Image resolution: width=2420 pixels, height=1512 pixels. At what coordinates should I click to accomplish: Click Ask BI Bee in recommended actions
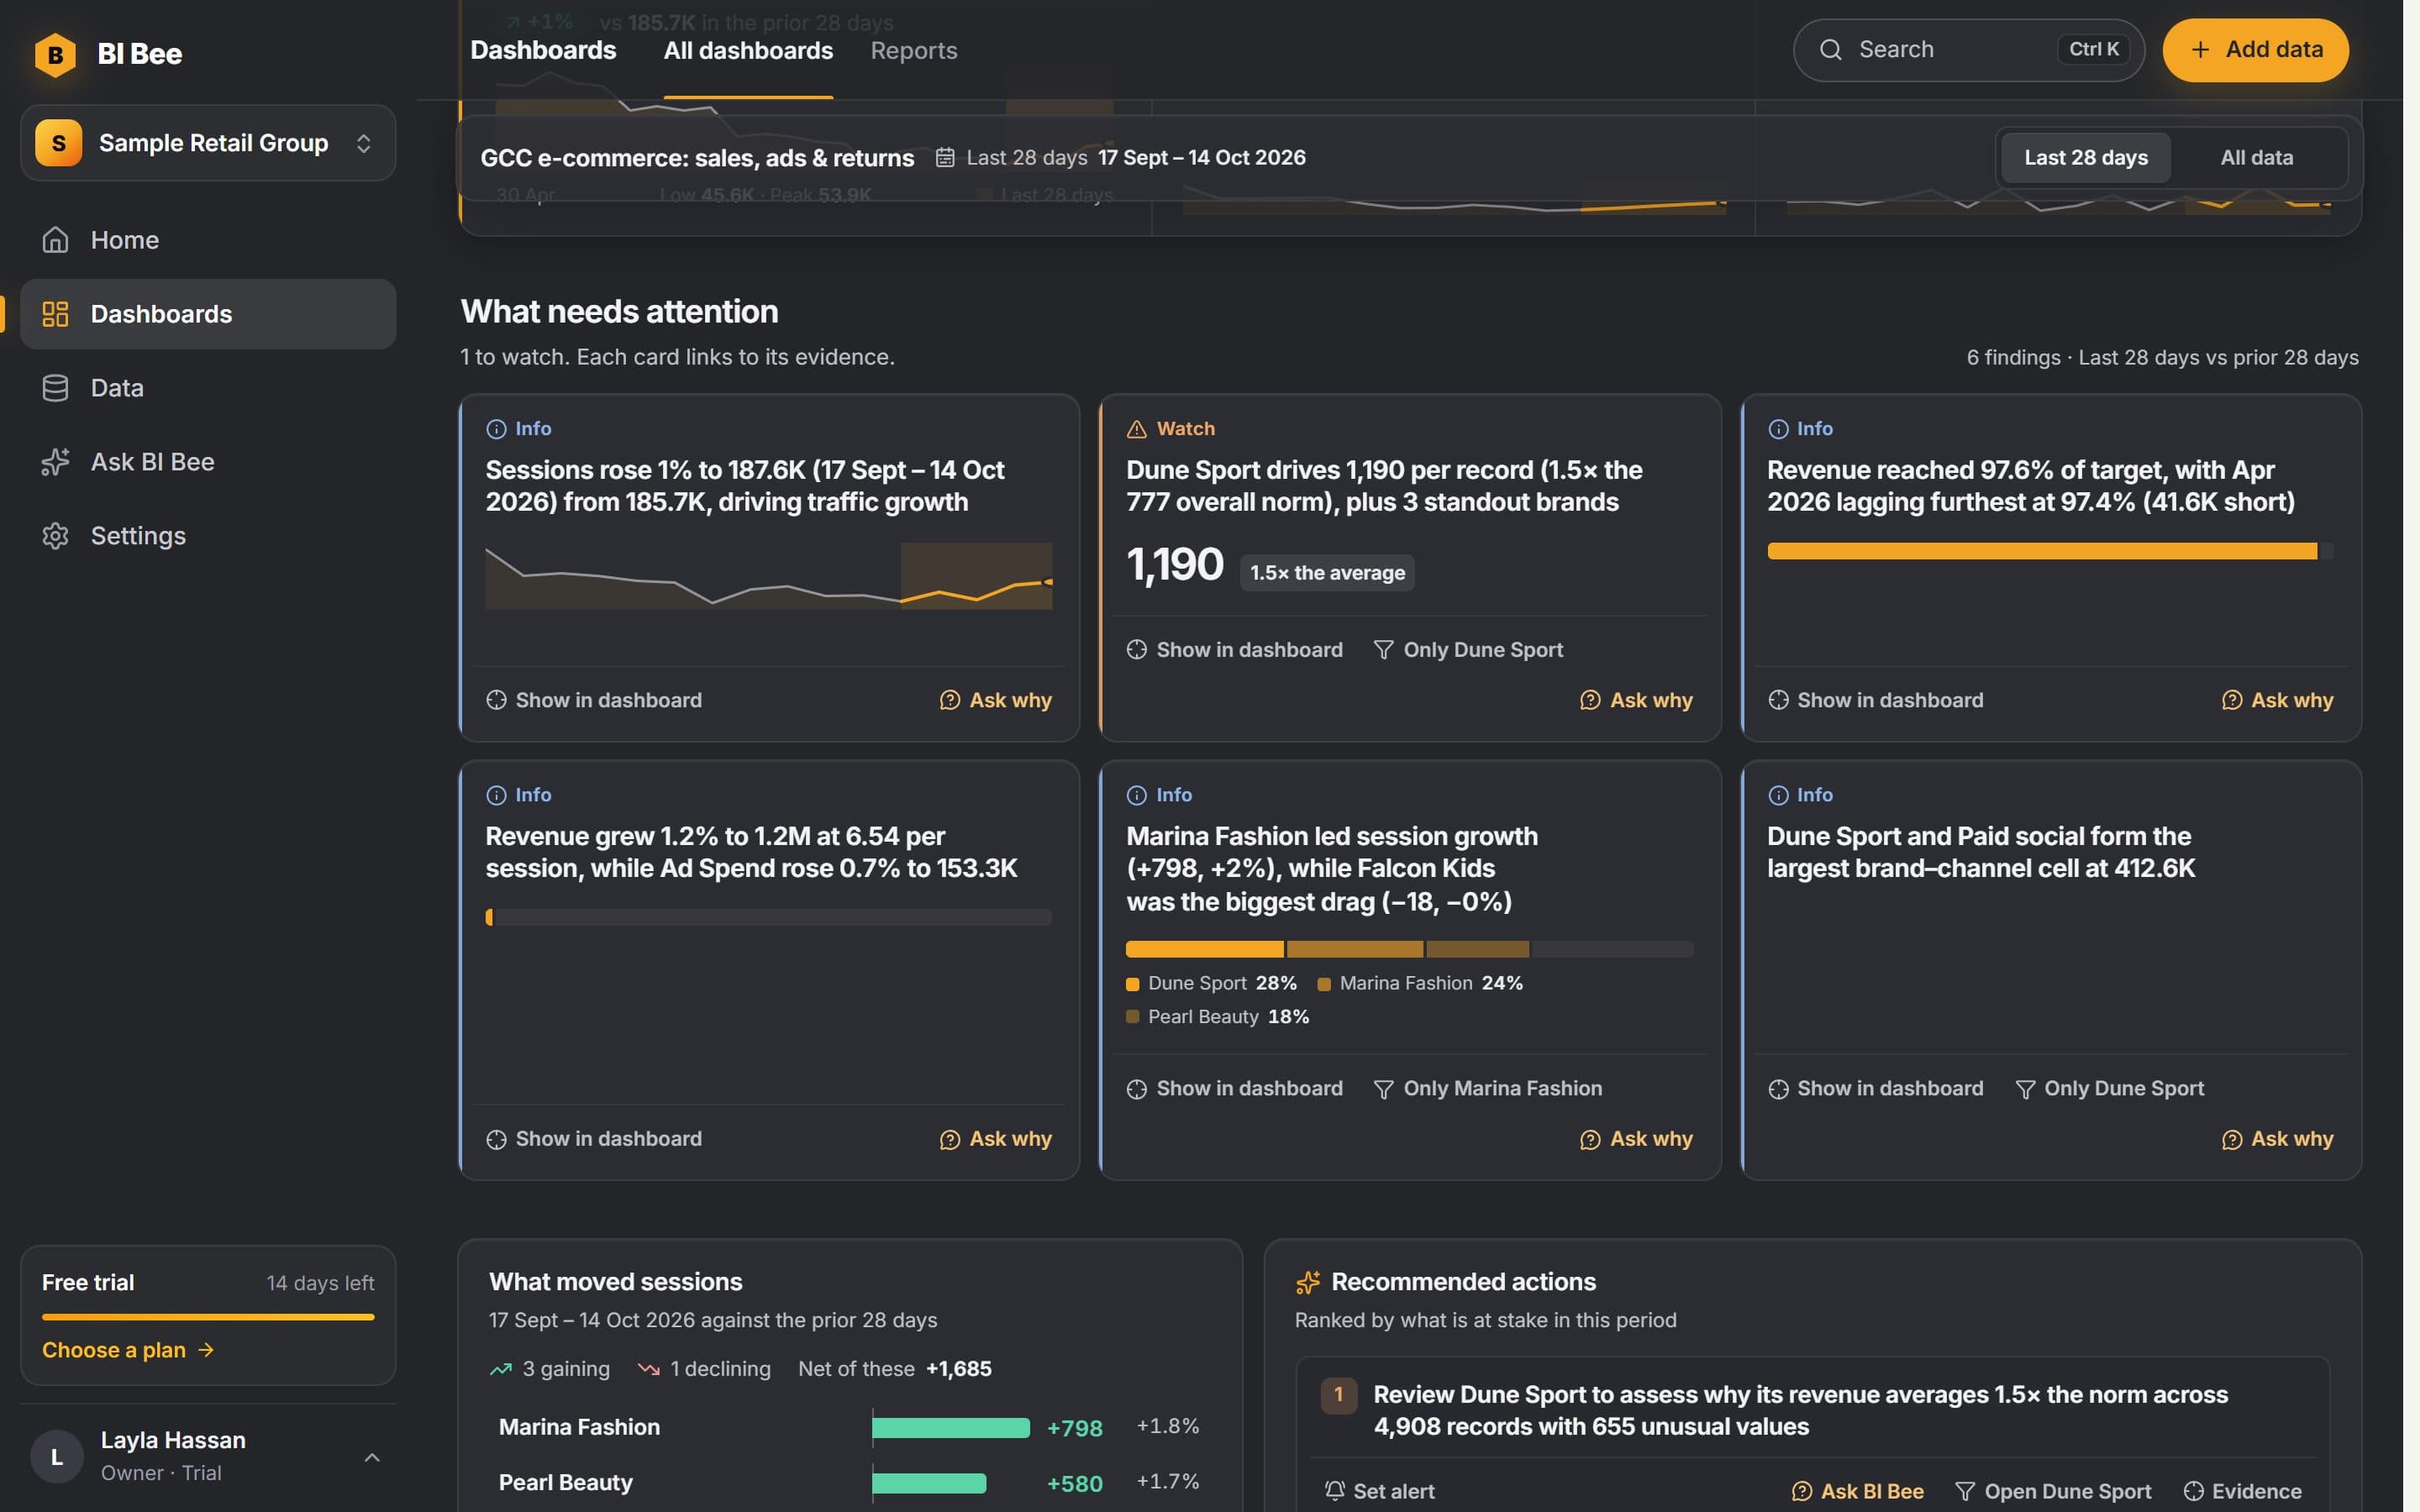(x=1857, y=1491)
